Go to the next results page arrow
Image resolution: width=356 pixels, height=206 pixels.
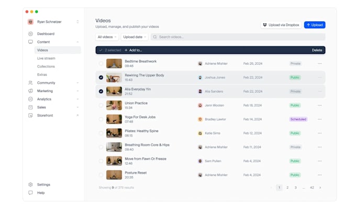320,188
